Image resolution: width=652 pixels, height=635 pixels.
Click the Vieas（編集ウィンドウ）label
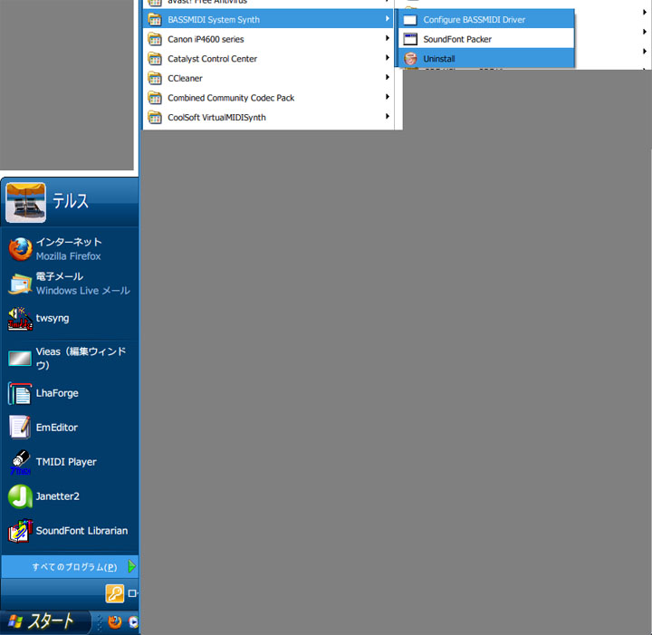pyautogui.click(x=81, y=359)
